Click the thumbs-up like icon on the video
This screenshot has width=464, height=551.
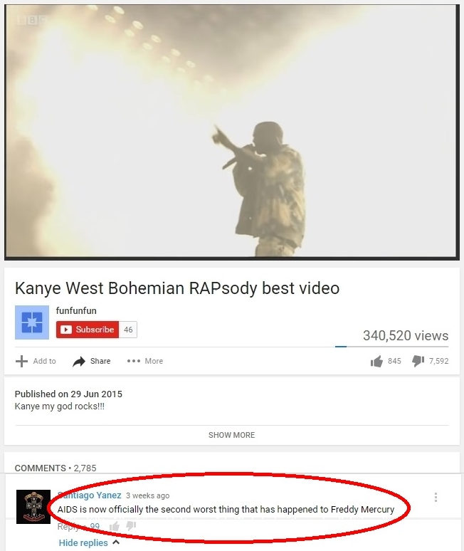(x=376, y=361)
